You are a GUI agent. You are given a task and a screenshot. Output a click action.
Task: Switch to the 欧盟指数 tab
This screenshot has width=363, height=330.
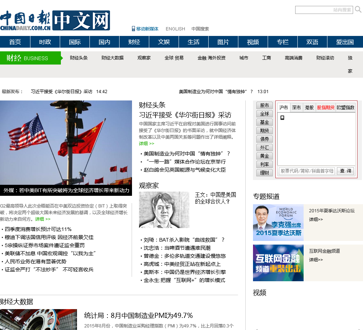(x=346, y=108)
